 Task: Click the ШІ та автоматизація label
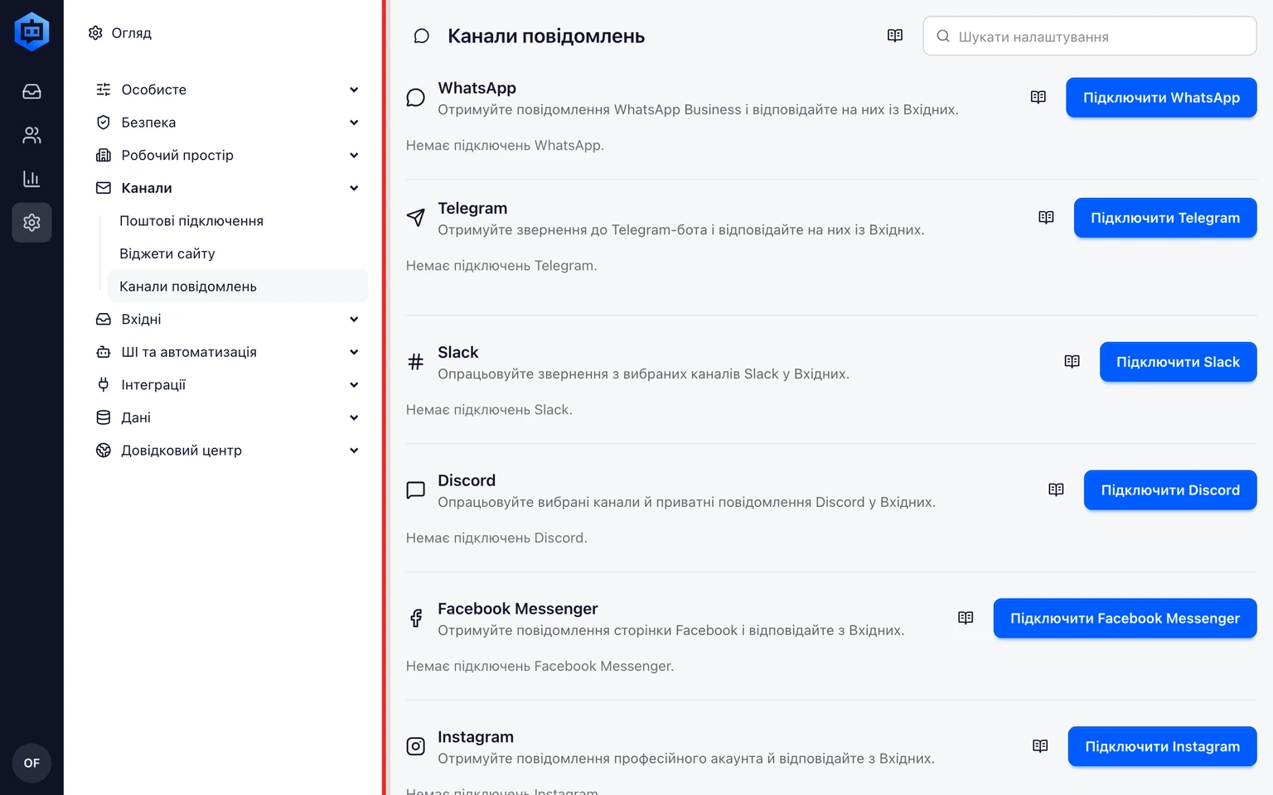189,352
